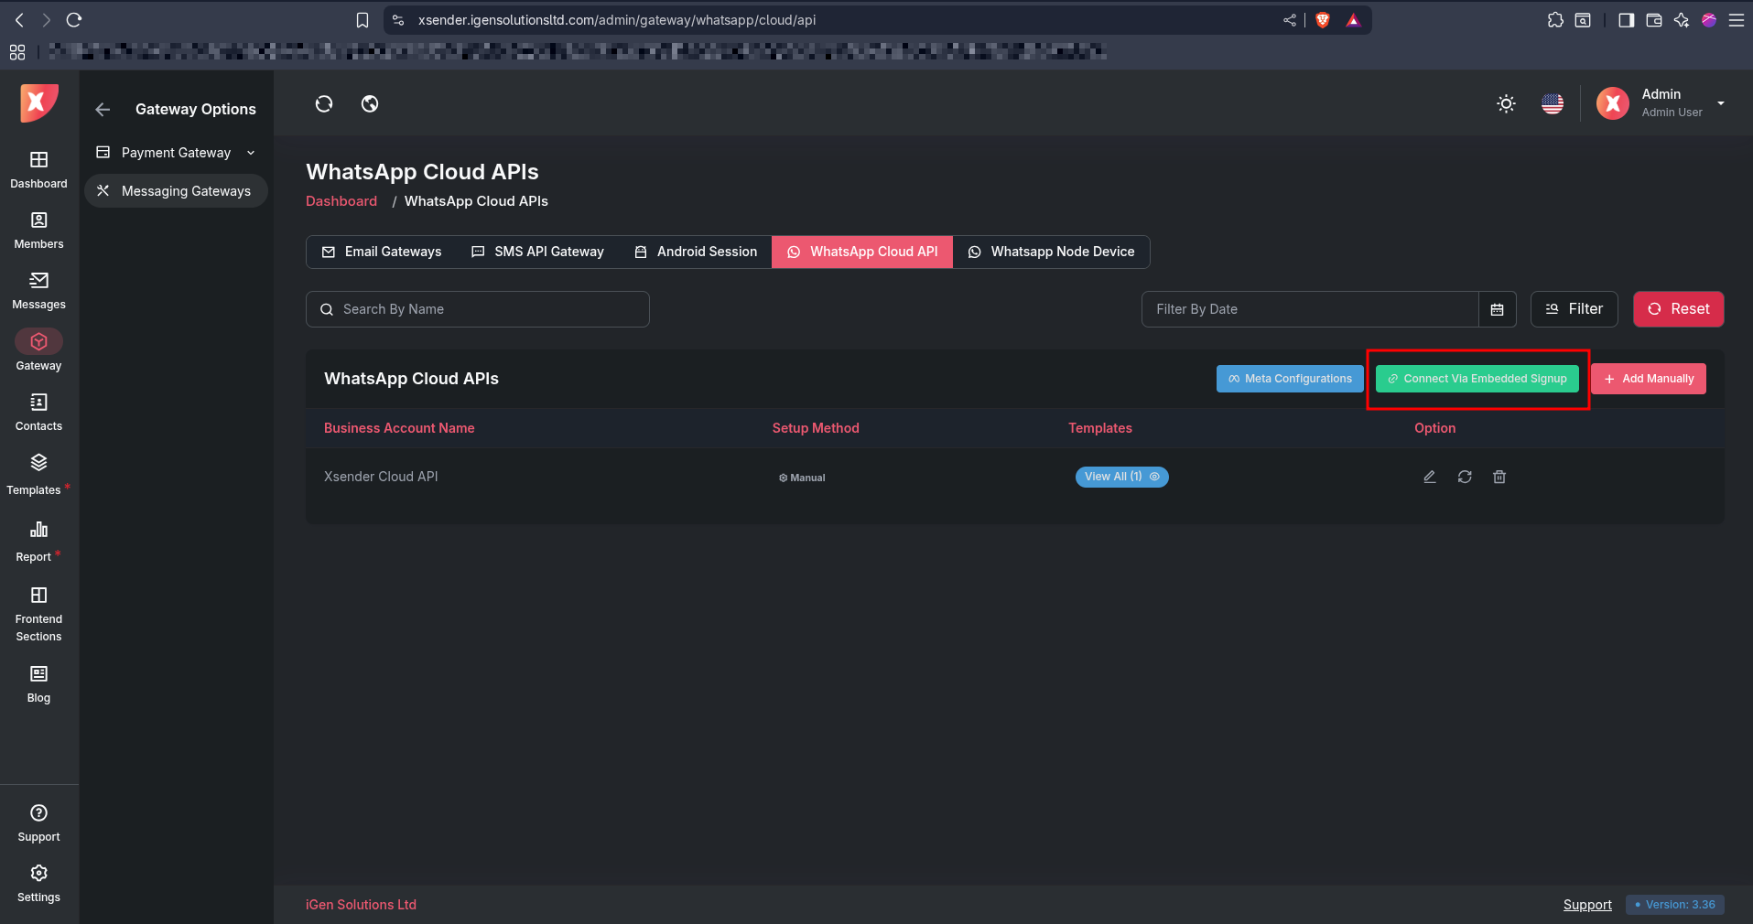Click the circular refresh icon in the header
Image resolution: width=1753 pixels, height=924 pixels.
[x=324, y=103]
